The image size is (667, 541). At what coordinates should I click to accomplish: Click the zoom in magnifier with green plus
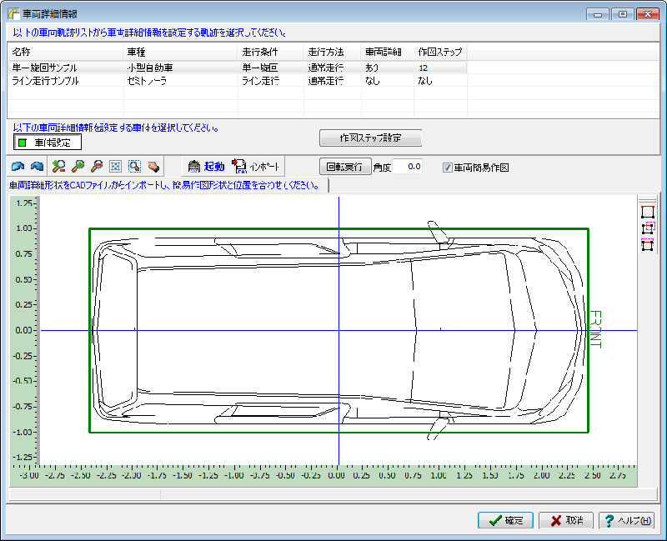click(78, 166)
